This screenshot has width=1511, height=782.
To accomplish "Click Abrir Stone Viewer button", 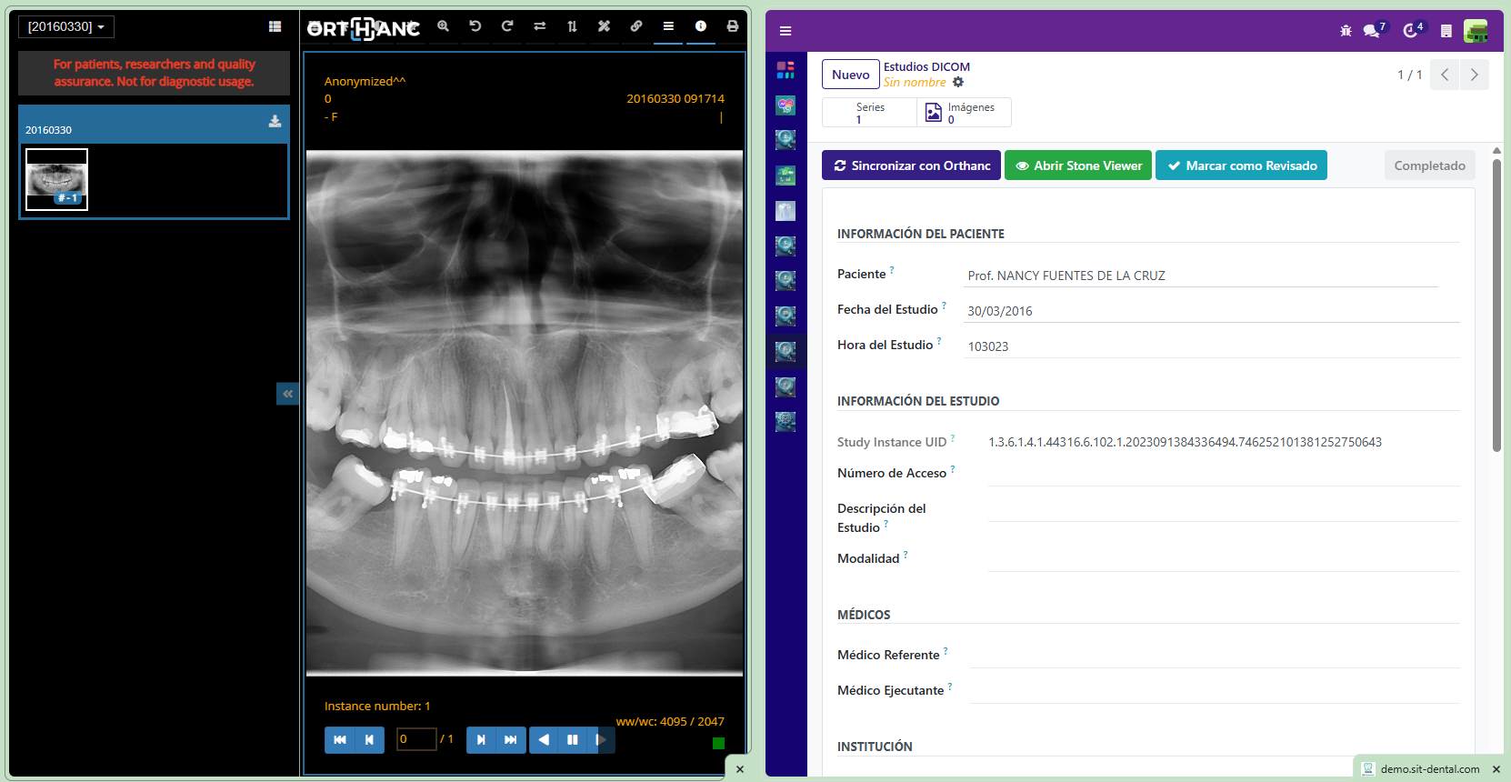I will coord(1078,165).
